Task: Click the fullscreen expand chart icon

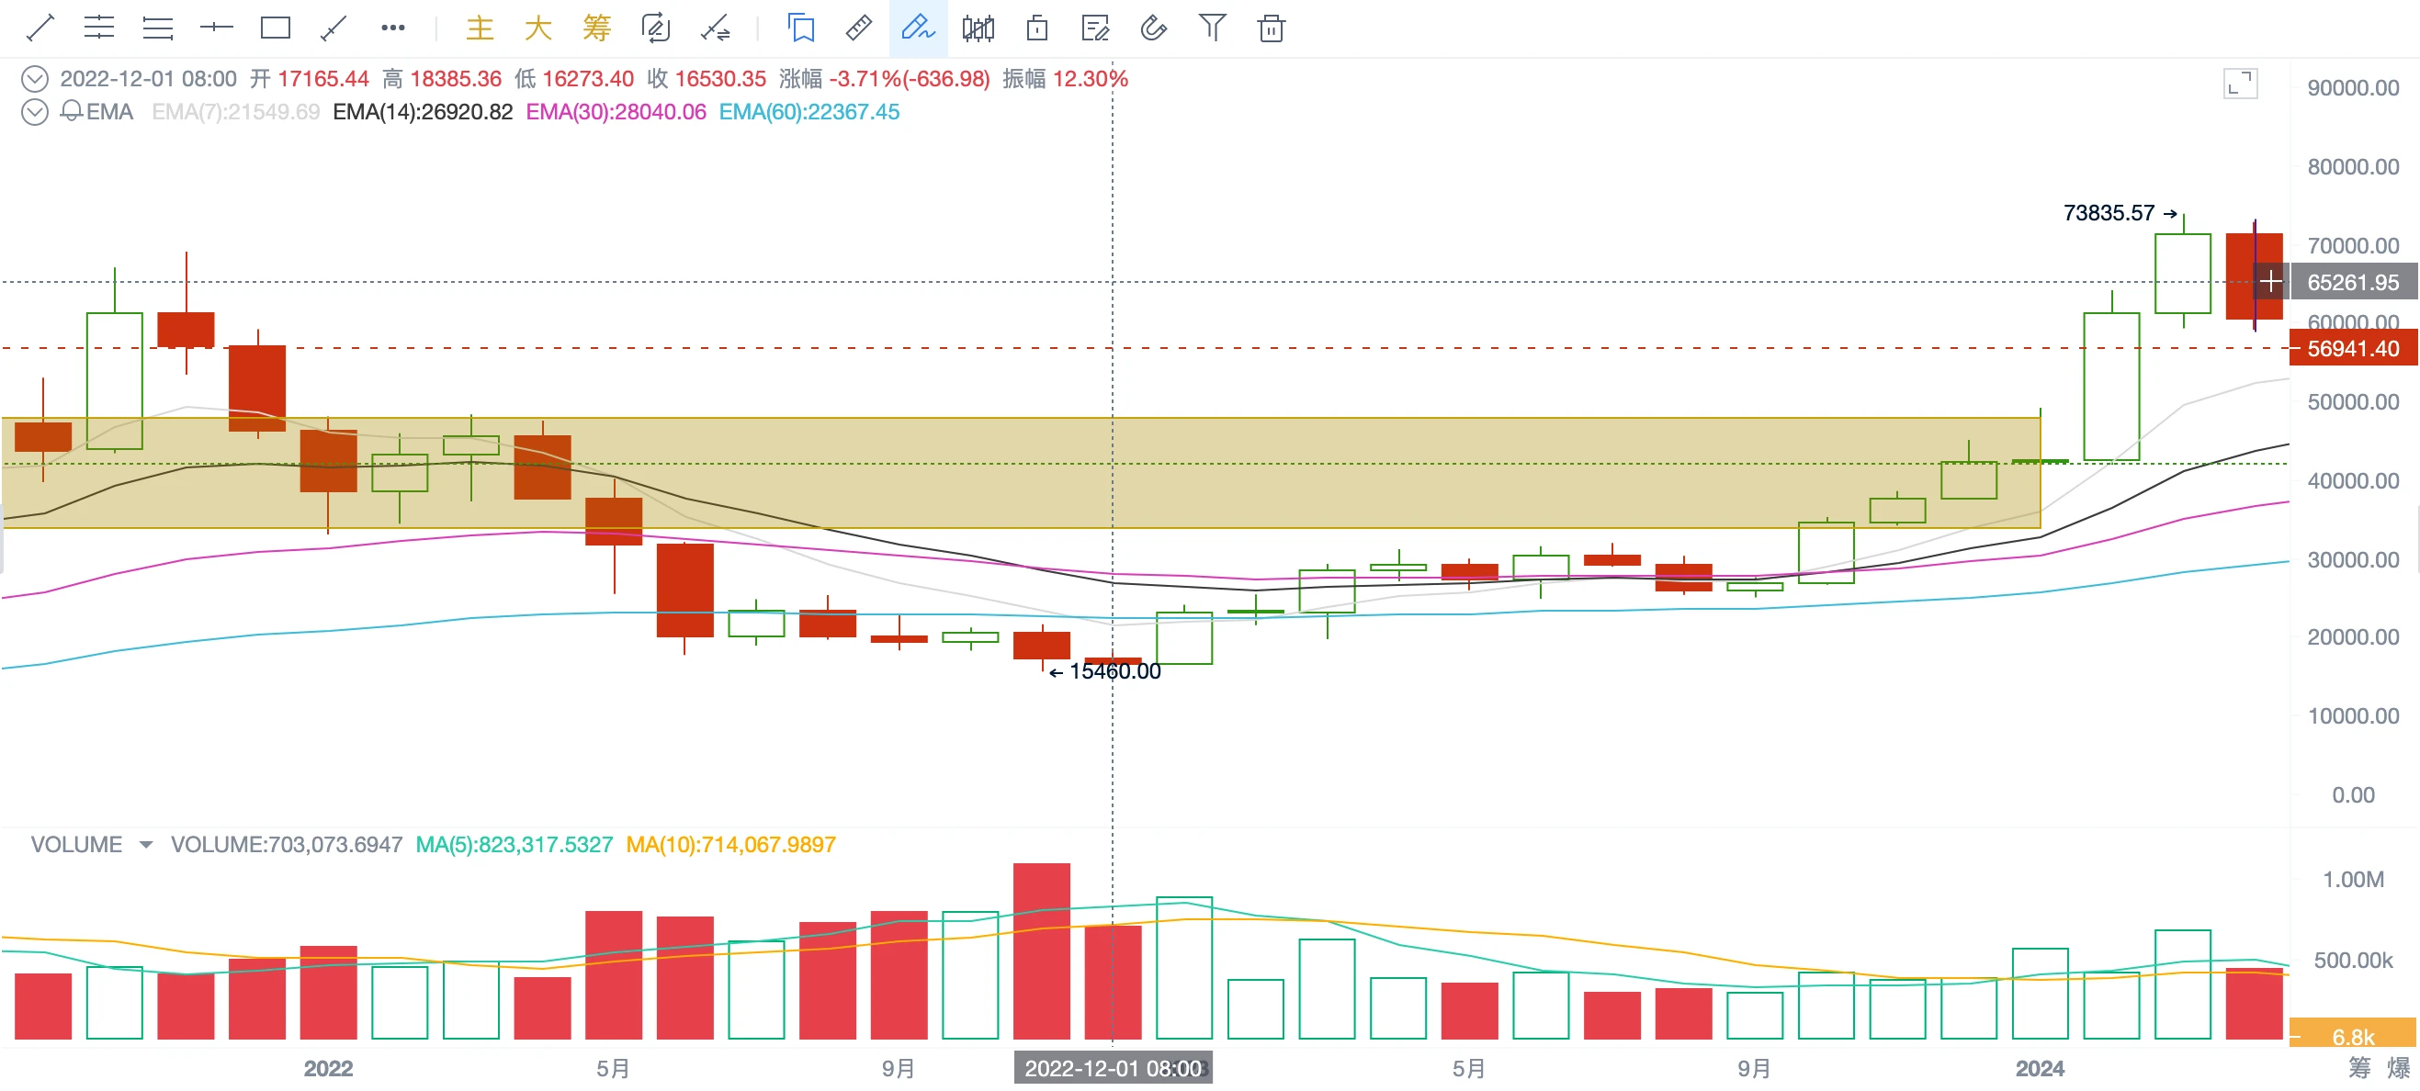Action: 2240,84
